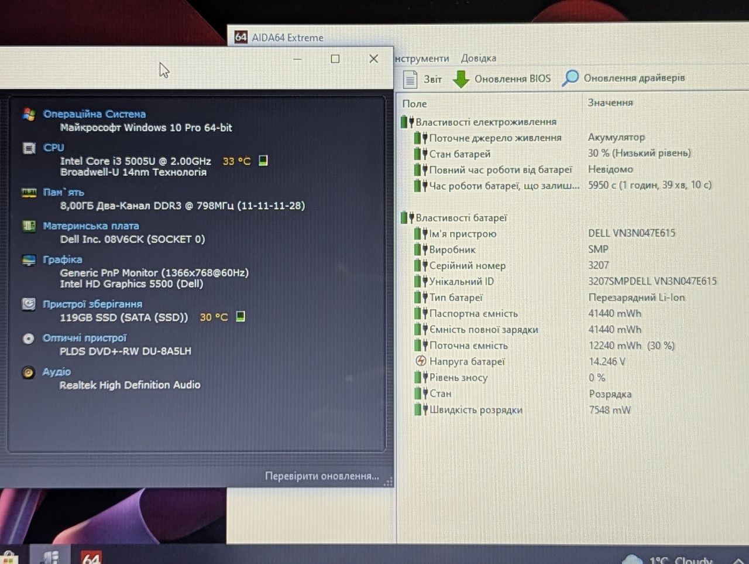Select the Властивості електроживлення group header
The width and height of the screenshot is (749, 564).
pyautogui.click(x=486, y=122)
